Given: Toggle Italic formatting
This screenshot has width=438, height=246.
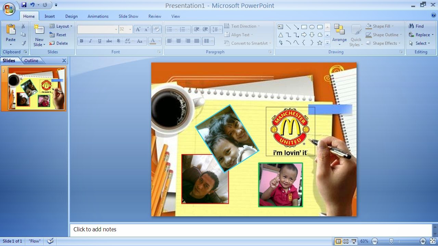Looking at the screenshot, I should 90,41.
